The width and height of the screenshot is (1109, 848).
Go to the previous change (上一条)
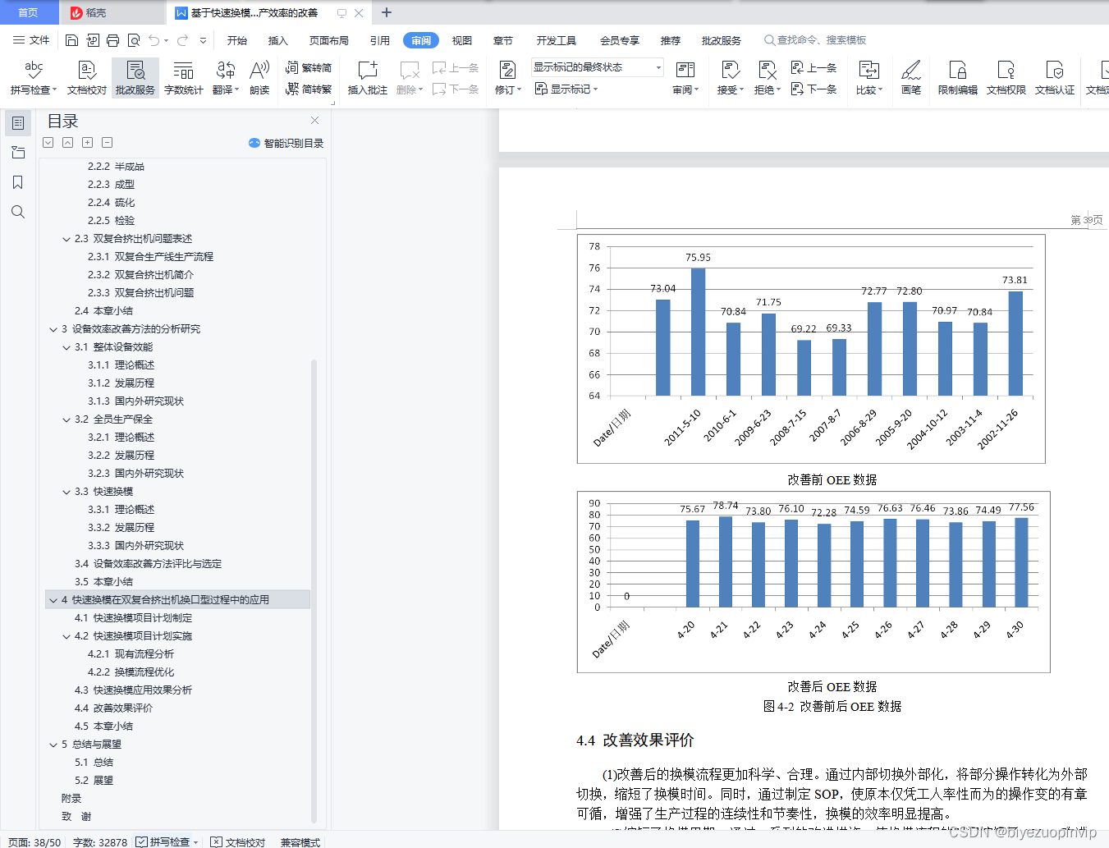pos(813,68)
